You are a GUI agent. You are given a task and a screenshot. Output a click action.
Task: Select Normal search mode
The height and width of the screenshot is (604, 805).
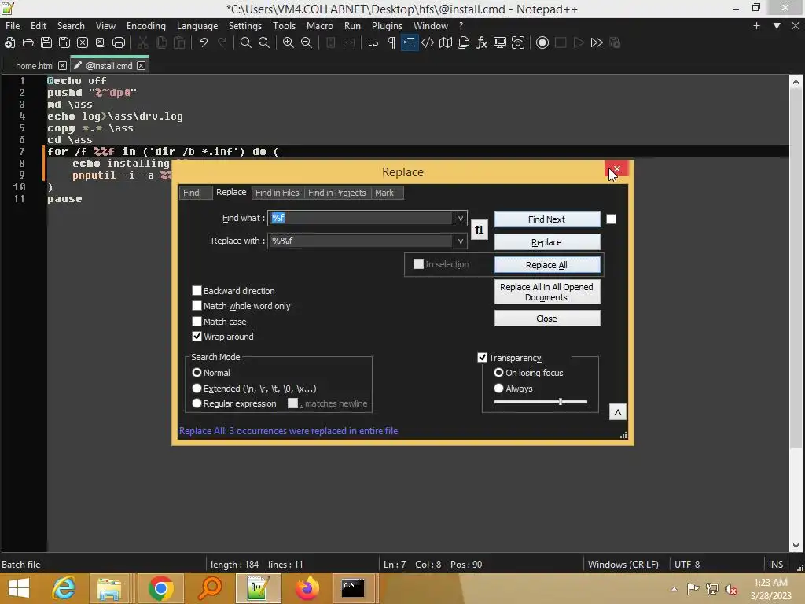[197, 372]
